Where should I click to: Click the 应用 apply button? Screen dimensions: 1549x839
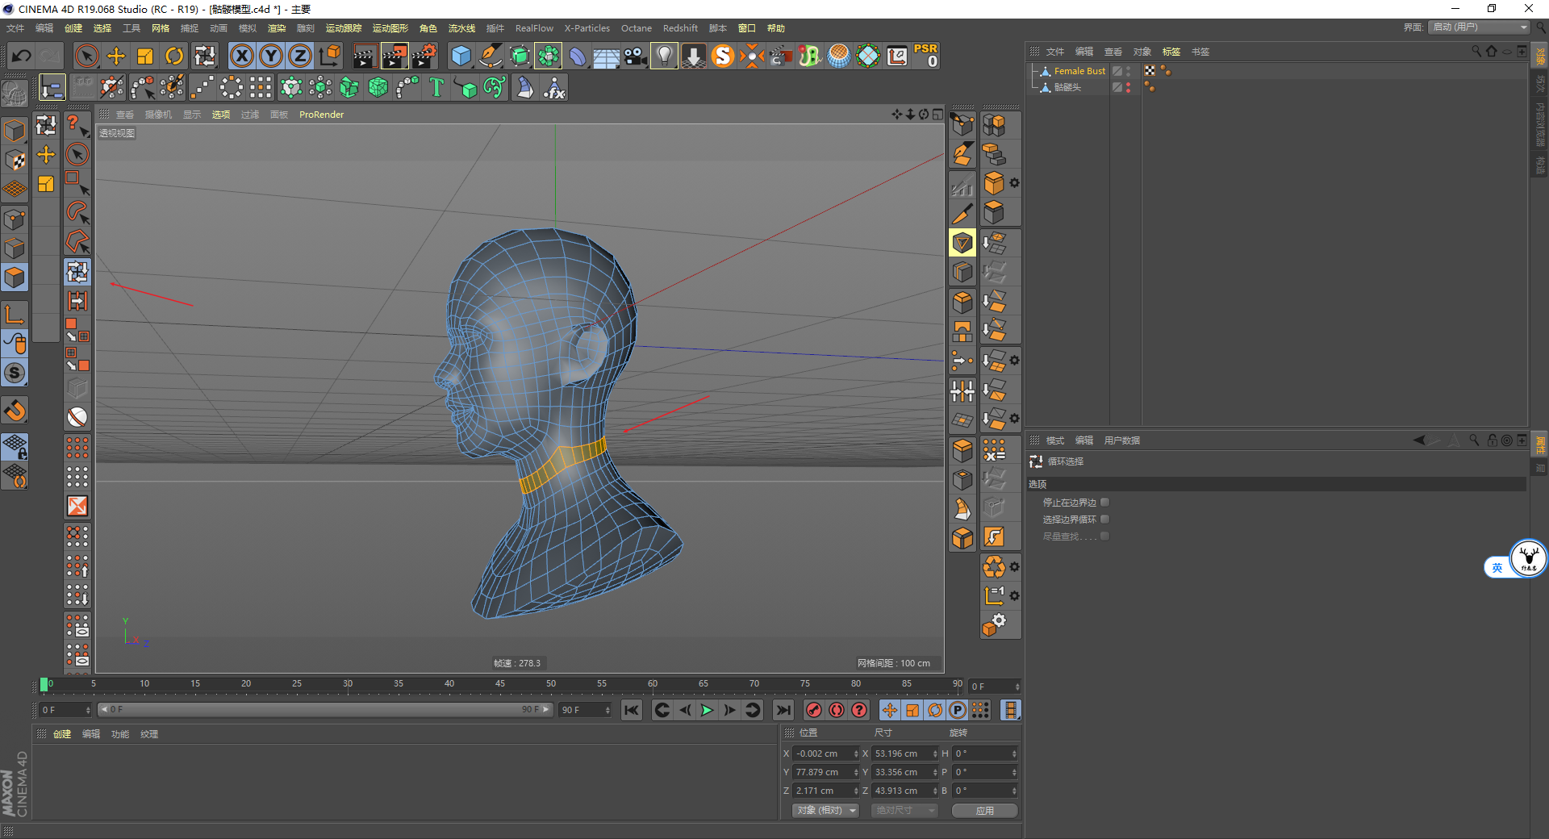pyautogui.click(x=984, y=811)
